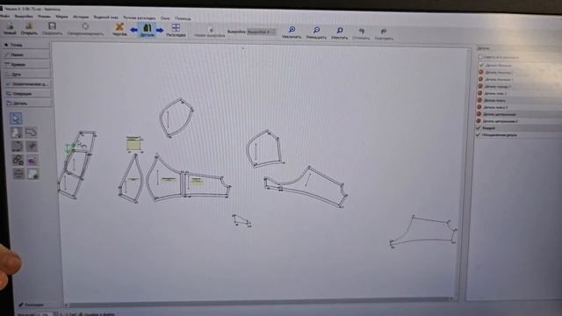
Task: Expand the Кривая toolbox section
Action: 27,64
